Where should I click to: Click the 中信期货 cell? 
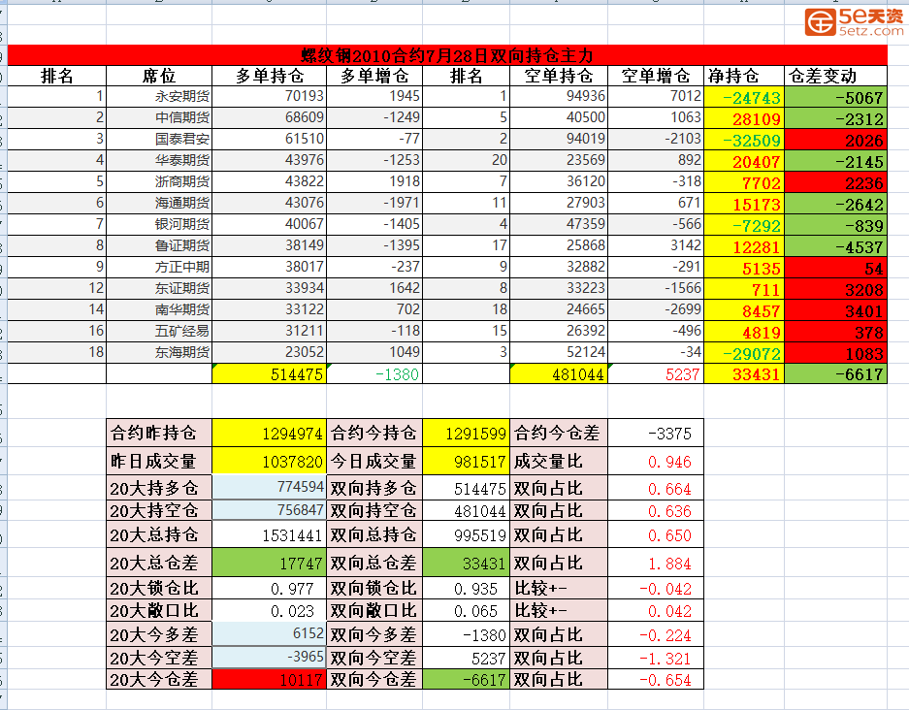pyautogui.click(x=159, y=118)
